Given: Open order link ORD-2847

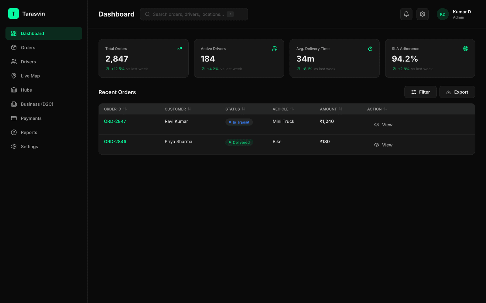Looking at the screenshot, I should point(115,122).
